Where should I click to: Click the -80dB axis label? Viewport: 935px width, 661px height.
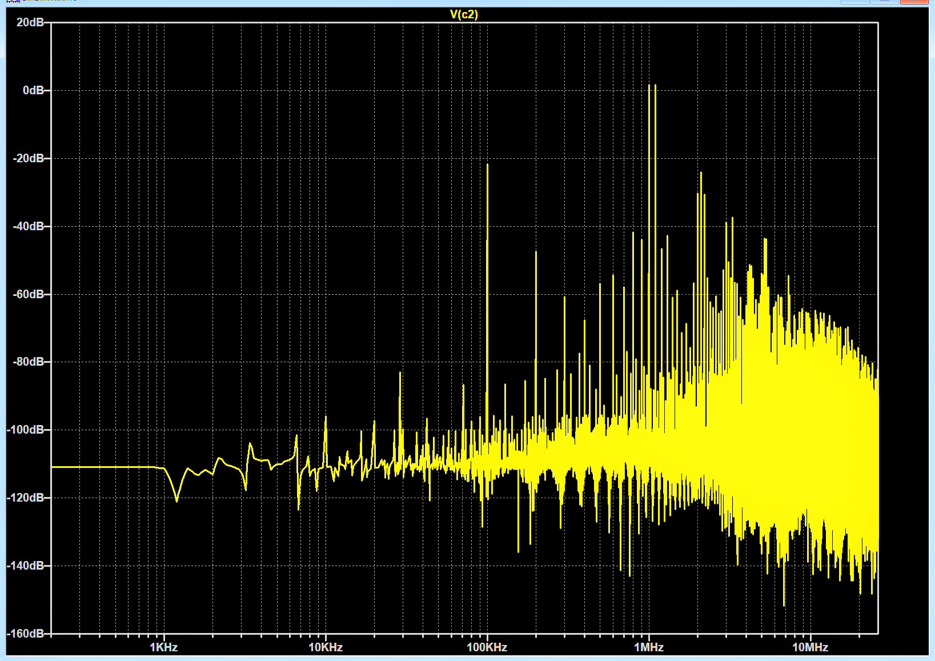click(x=28, y=362)
